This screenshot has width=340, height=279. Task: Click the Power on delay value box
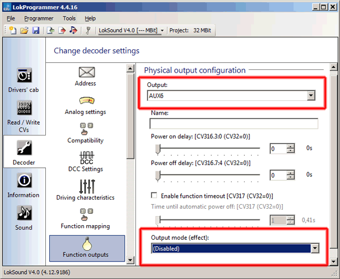pos(278,149)
